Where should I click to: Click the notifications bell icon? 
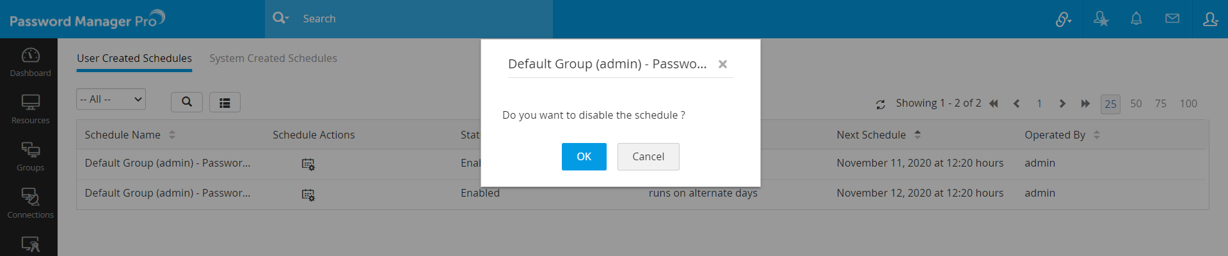click(1136, 19)
